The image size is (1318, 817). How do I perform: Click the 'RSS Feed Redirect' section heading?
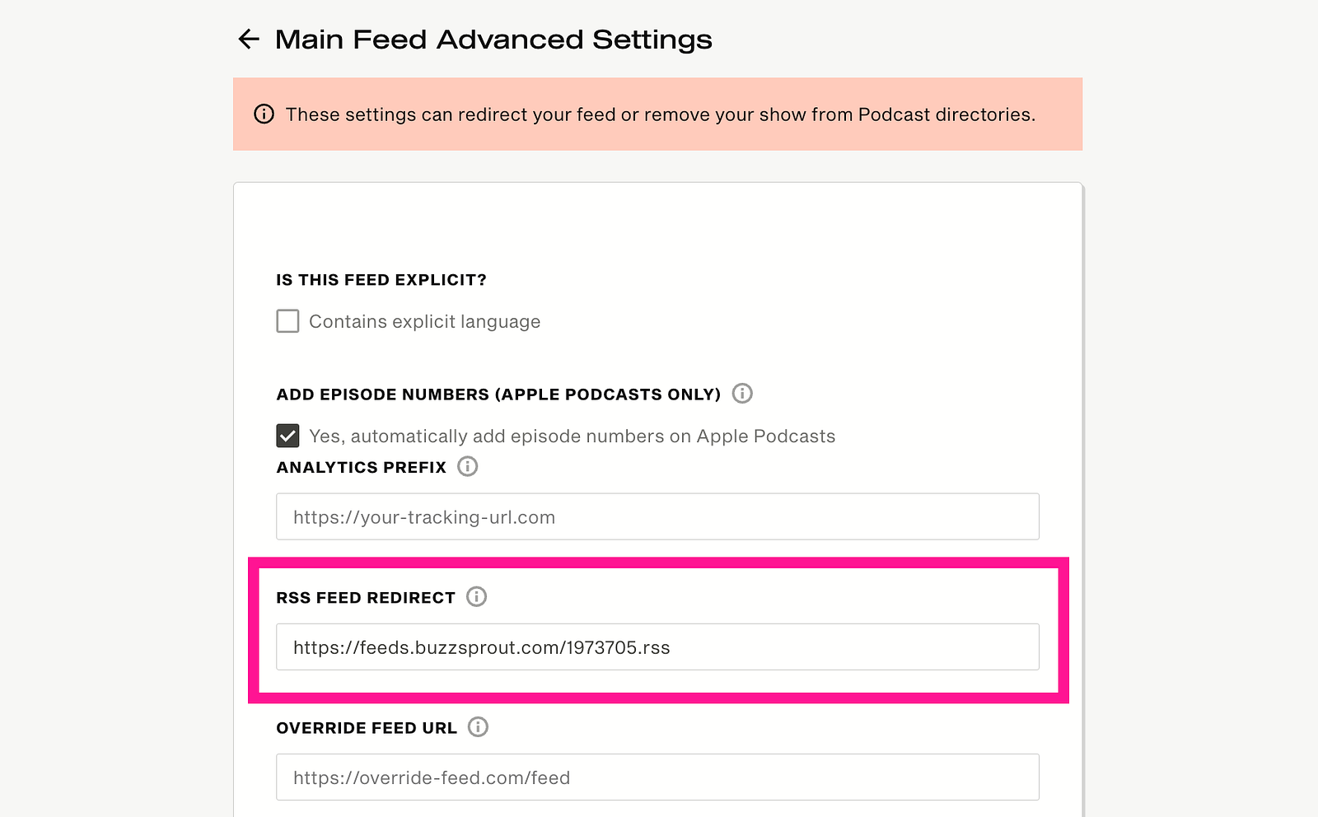(x=366, y=597)
